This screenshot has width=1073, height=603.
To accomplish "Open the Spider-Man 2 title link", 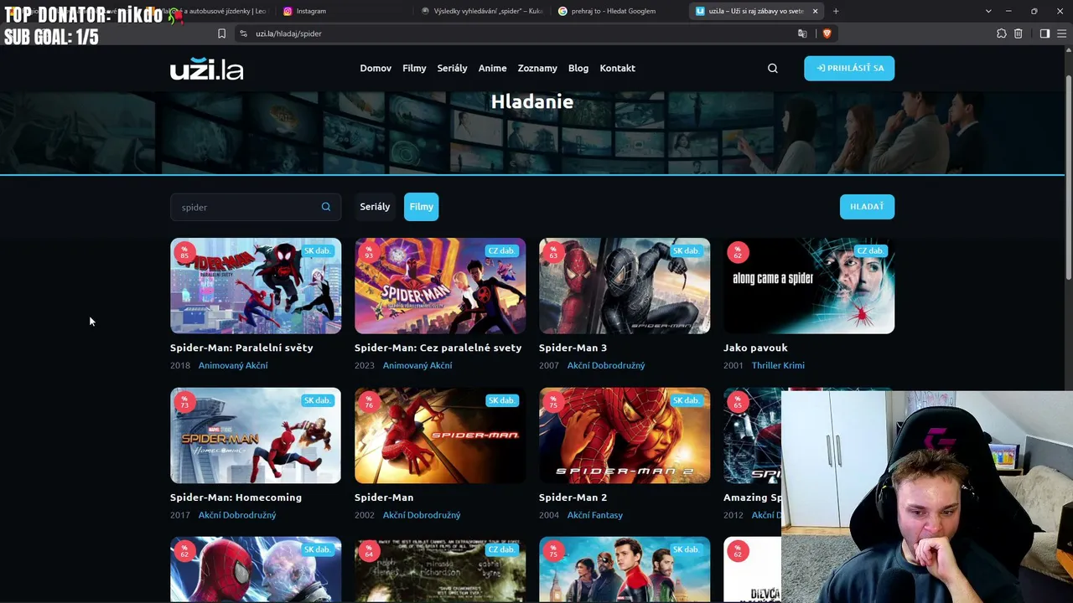I will click(573, 497).
